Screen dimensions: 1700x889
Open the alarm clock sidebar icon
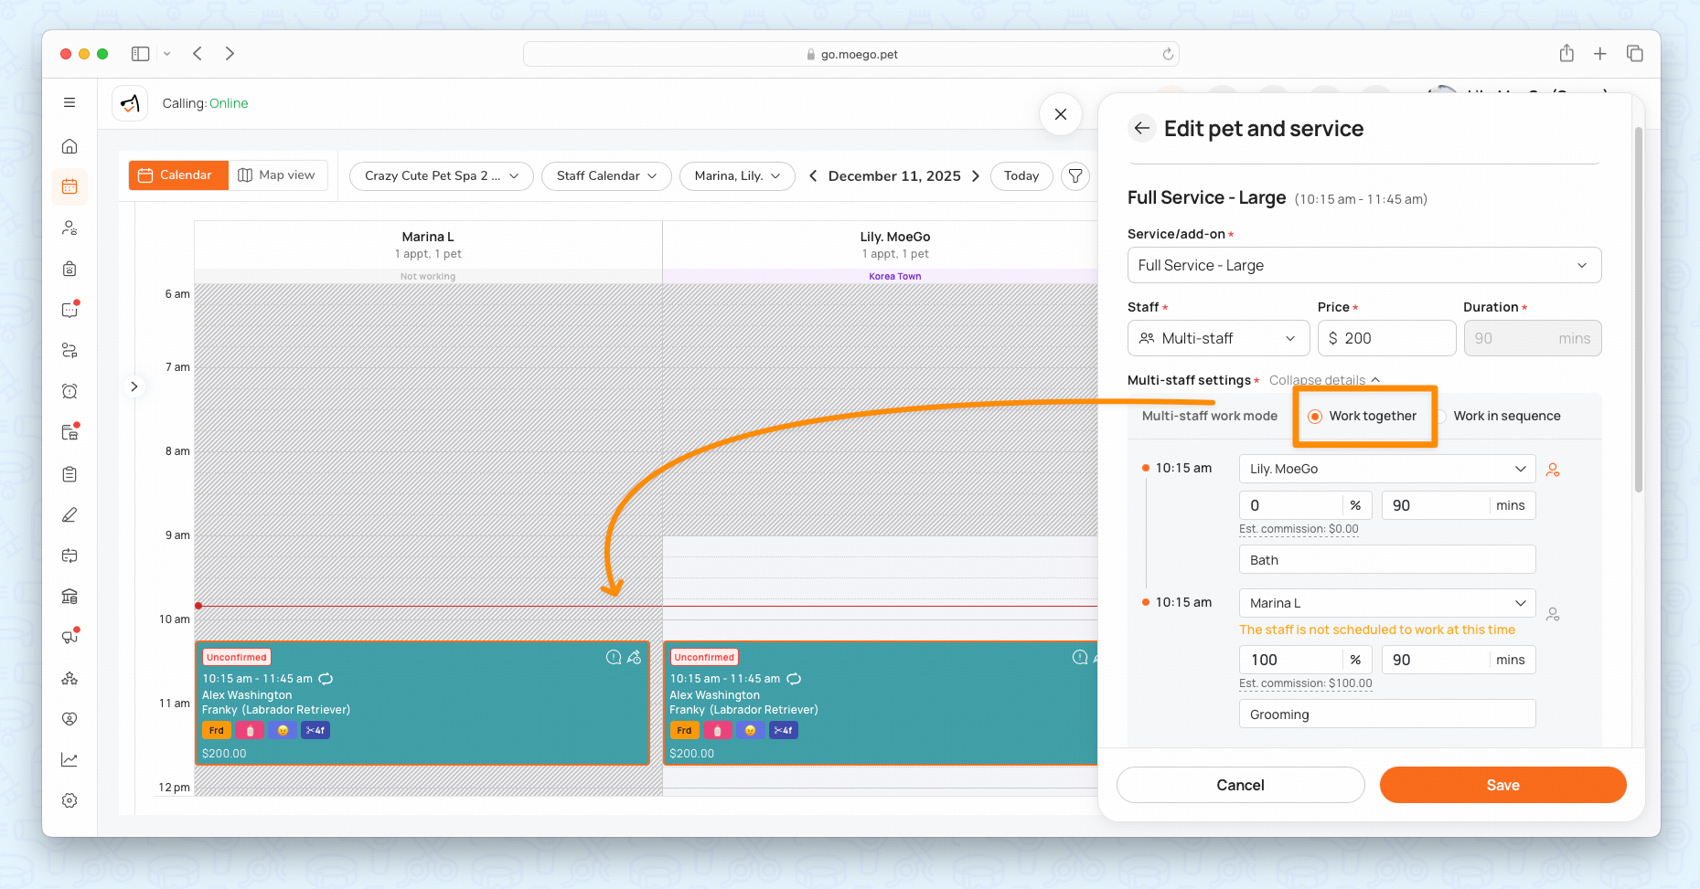[x=69, y=391]
